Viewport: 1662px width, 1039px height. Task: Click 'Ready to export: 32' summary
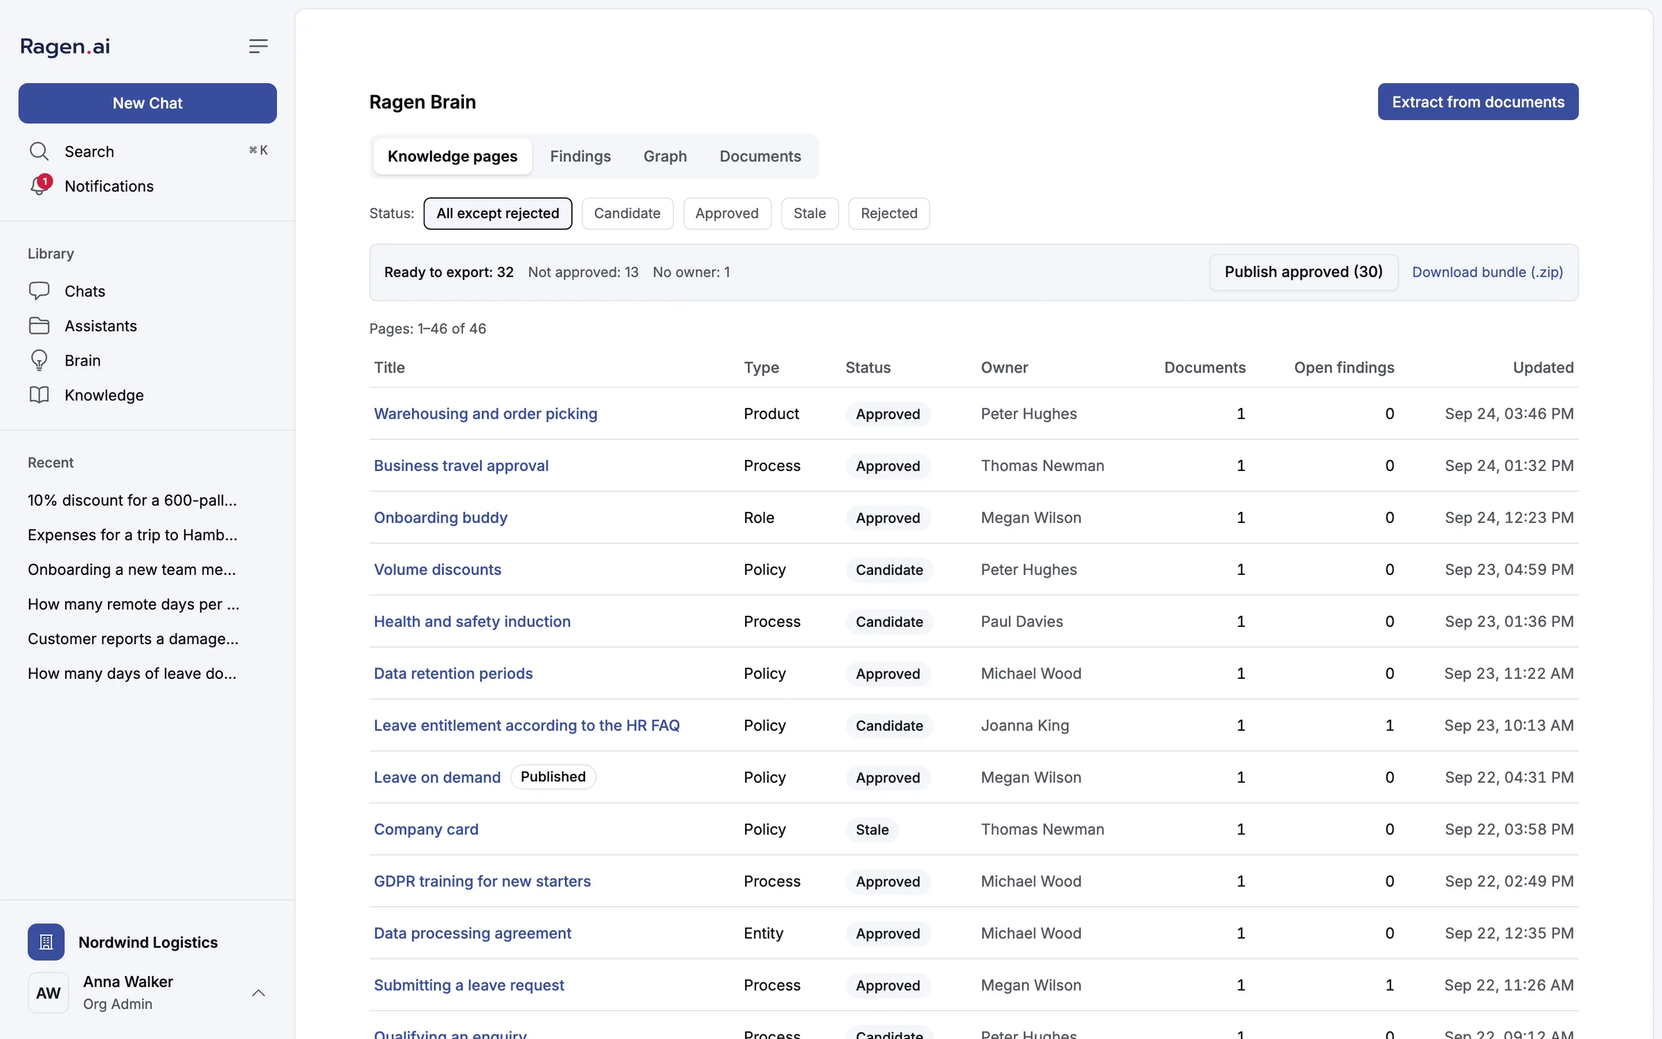click(449, 272)
